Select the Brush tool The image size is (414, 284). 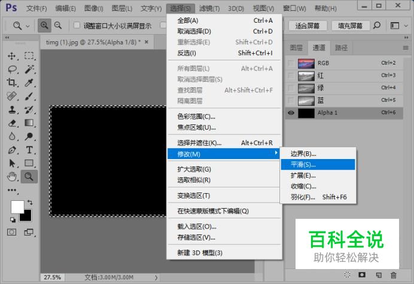coord(29,96)
